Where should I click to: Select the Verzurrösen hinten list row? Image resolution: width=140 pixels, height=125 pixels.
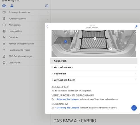tap(94, 80)
